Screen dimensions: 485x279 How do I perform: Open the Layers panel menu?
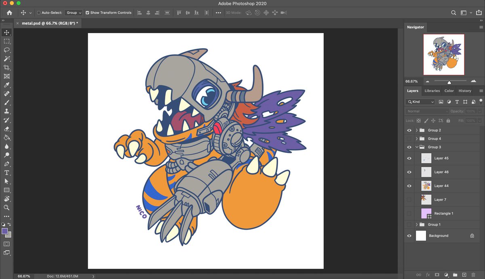481,91
